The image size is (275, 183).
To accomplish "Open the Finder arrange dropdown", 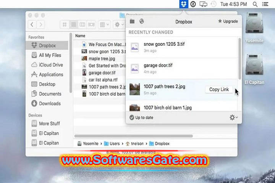I will 104,24.
